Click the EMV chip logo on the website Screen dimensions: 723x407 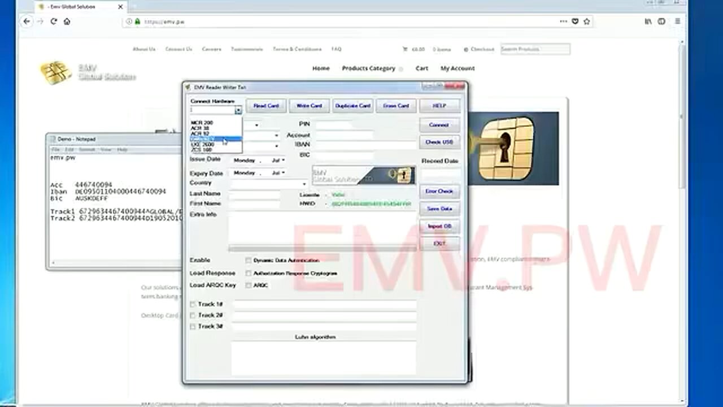coord(55,72)
